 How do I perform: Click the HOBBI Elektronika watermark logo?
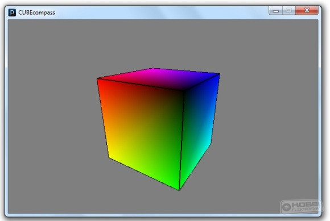(x=301, y=206)
